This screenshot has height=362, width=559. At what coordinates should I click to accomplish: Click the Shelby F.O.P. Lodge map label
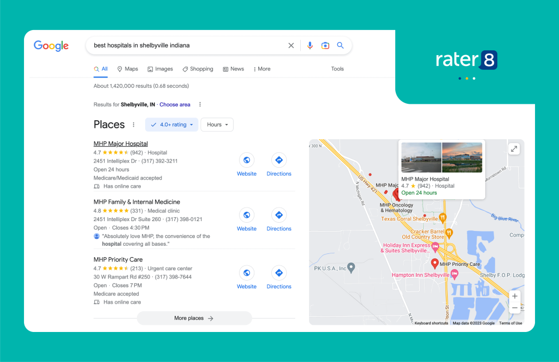(502, 275)
